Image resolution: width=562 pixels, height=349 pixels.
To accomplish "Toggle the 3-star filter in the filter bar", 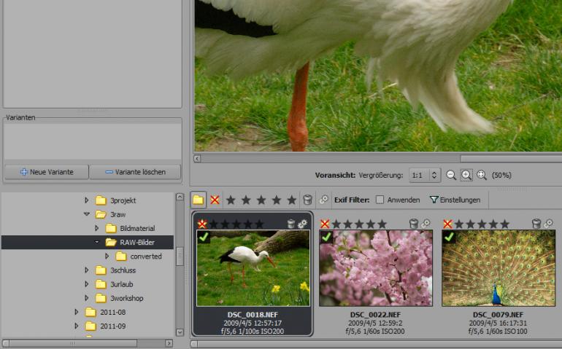I will 261,200.
